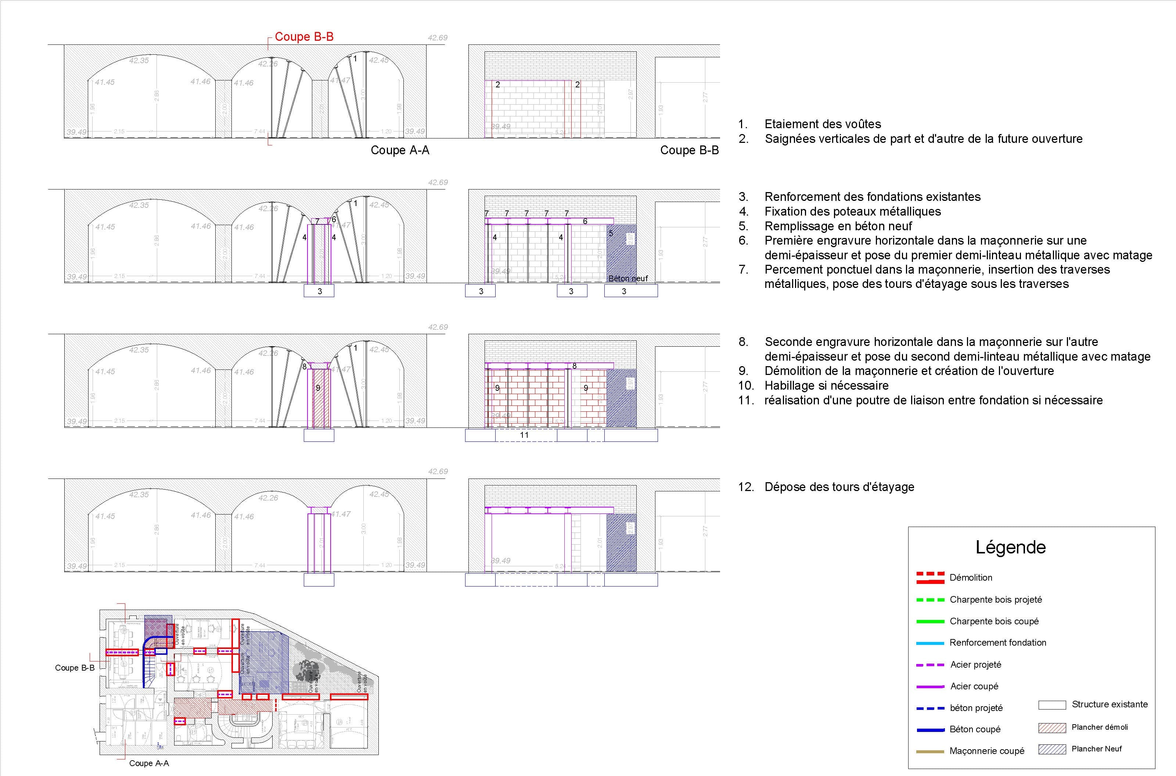Click the tan Maçonnerie coupé swatch

pos(931,752)
